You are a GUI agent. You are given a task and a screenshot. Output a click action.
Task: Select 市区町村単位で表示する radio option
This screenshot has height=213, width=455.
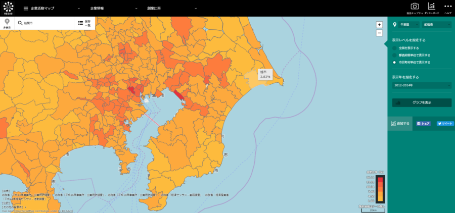(394, 62)
